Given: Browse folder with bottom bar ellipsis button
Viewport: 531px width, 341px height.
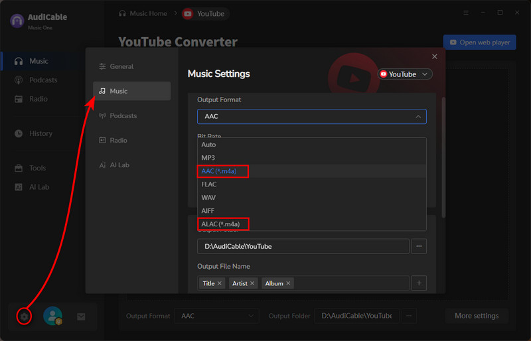Looking at the screenshot, I should click(x=409, y=316).
